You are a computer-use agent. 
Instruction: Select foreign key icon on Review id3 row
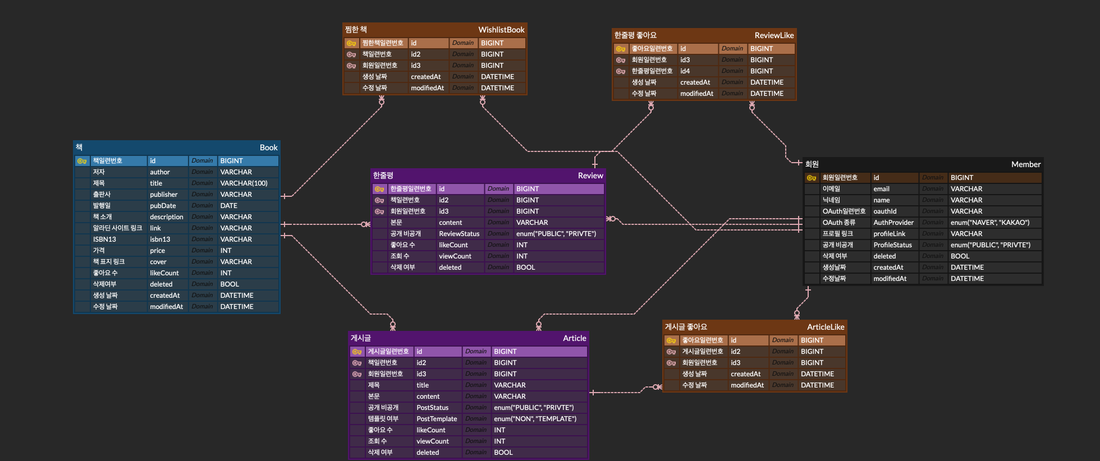coord(379,211)
